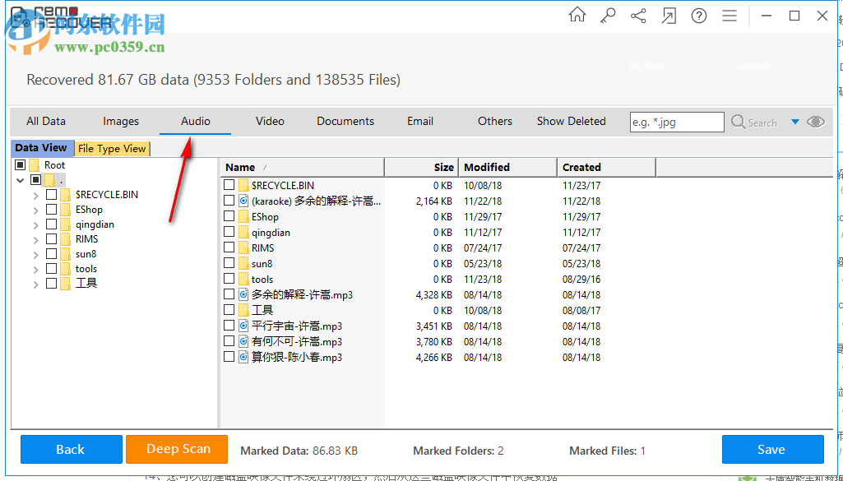Check the checkbox for sun8 folder
Viewport: 843px width, 481px height.
coord(51,253)
